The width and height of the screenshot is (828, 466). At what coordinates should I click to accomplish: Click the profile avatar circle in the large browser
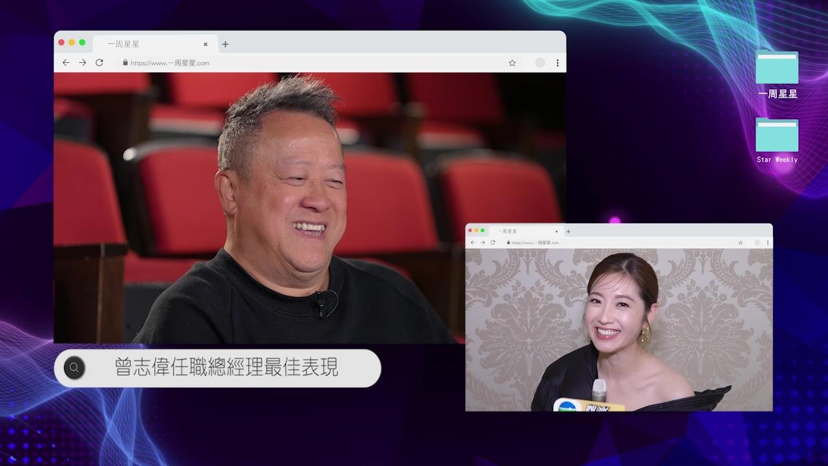click(540, 63)
